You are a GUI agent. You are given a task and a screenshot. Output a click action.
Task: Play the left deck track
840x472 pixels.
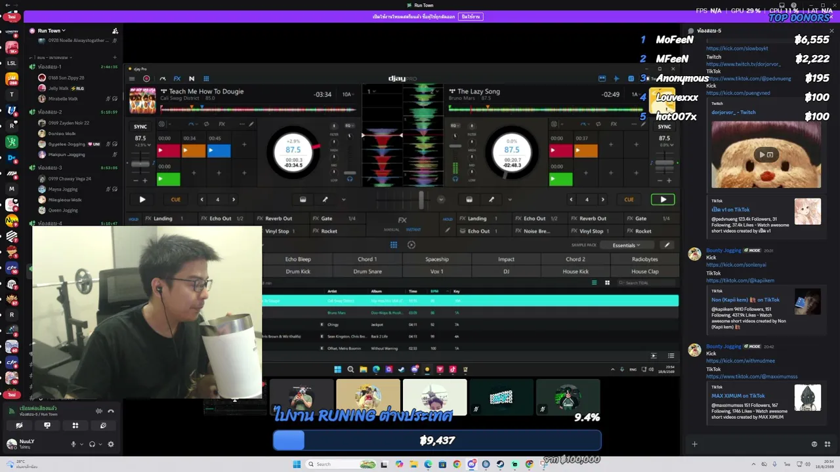click(142, 199)
